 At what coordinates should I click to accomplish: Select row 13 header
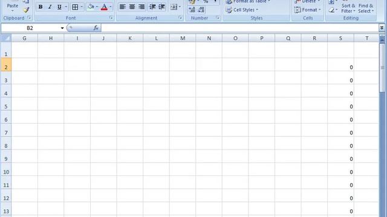coord(5,209)
